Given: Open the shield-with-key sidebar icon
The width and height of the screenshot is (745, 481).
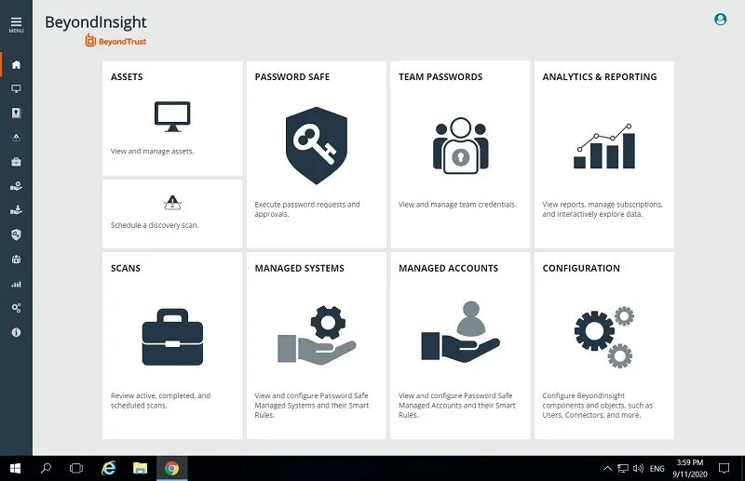Looking at the screenshot, I should [16, 234].
